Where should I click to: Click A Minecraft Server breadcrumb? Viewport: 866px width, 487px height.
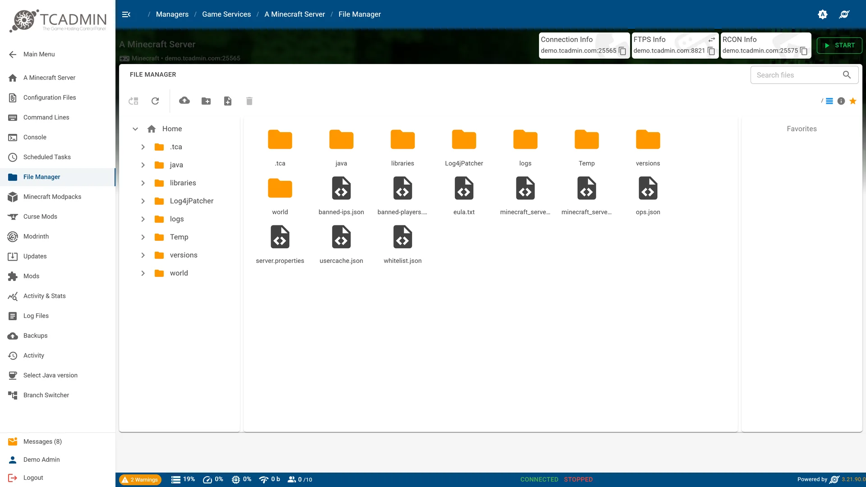tap(295, 14)
